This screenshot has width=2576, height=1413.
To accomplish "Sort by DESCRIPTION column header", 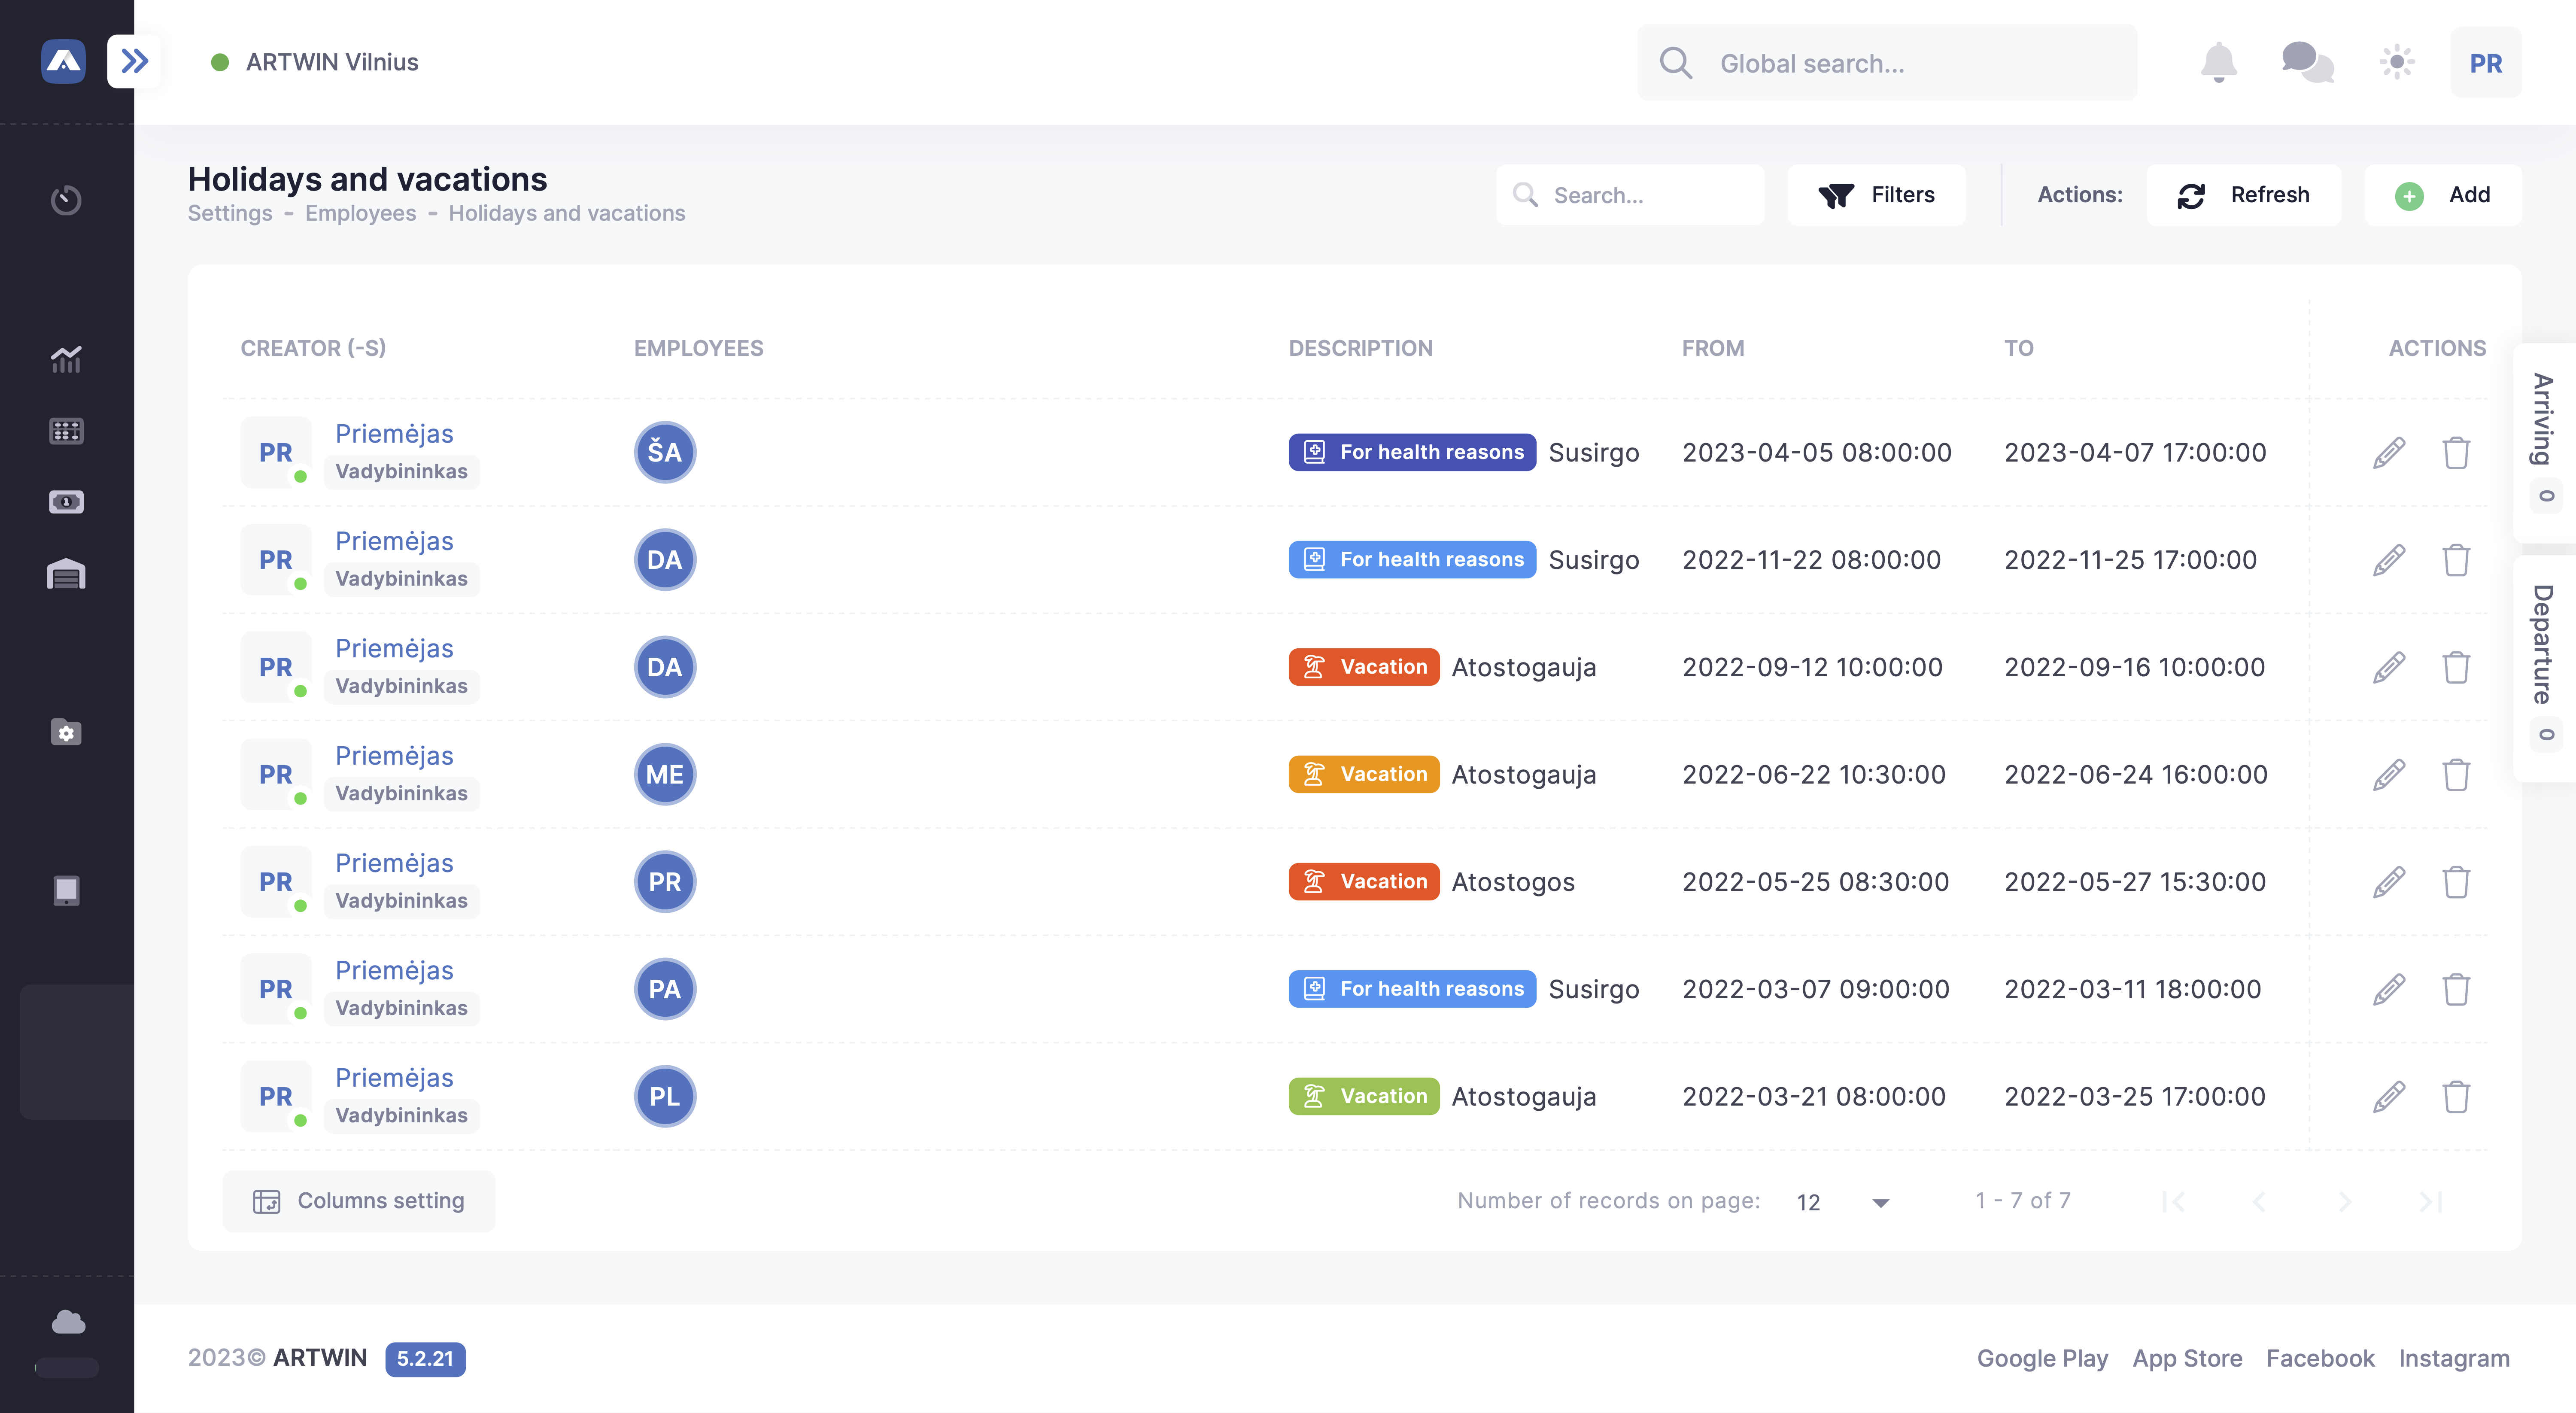I will (1360, 348).
